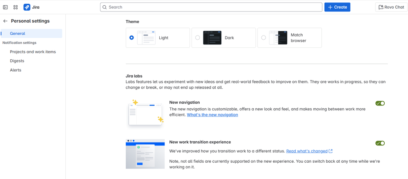Click the Match browser preview thumbnail
Image resolution: width=408 pixels, height=179 pixels.
pyautogui.click(x=278, y=38)
